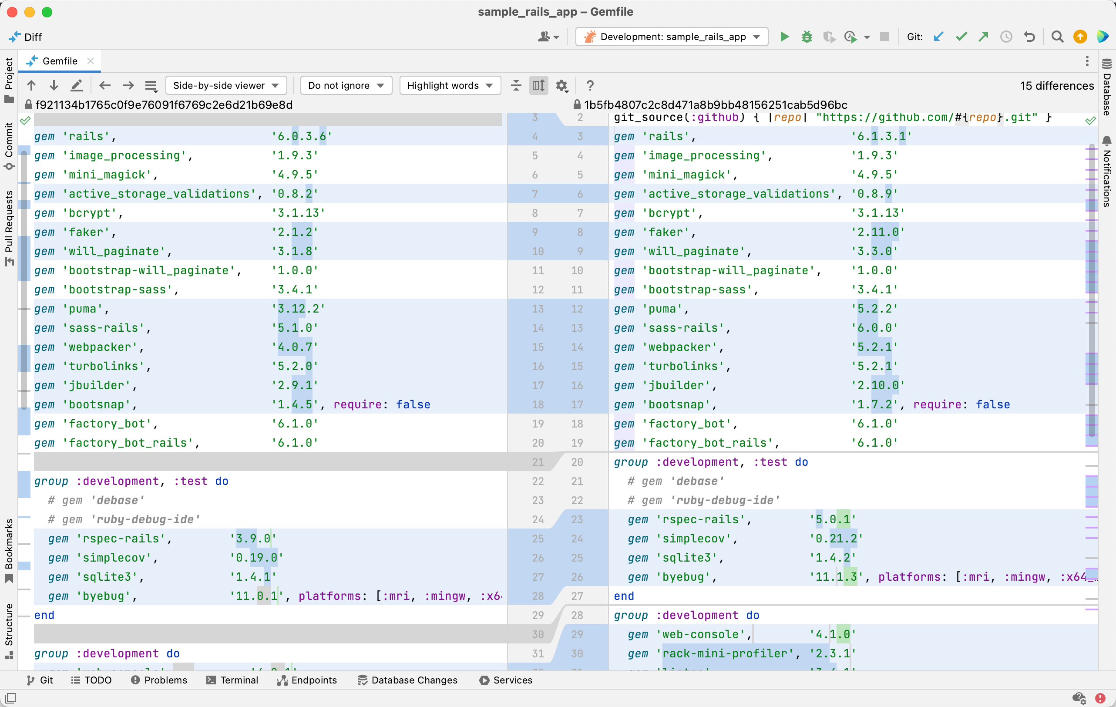Viewport: 1116px width, 707px height.
Task: Expand Highlight words dropdown
Action: [450, 85]
